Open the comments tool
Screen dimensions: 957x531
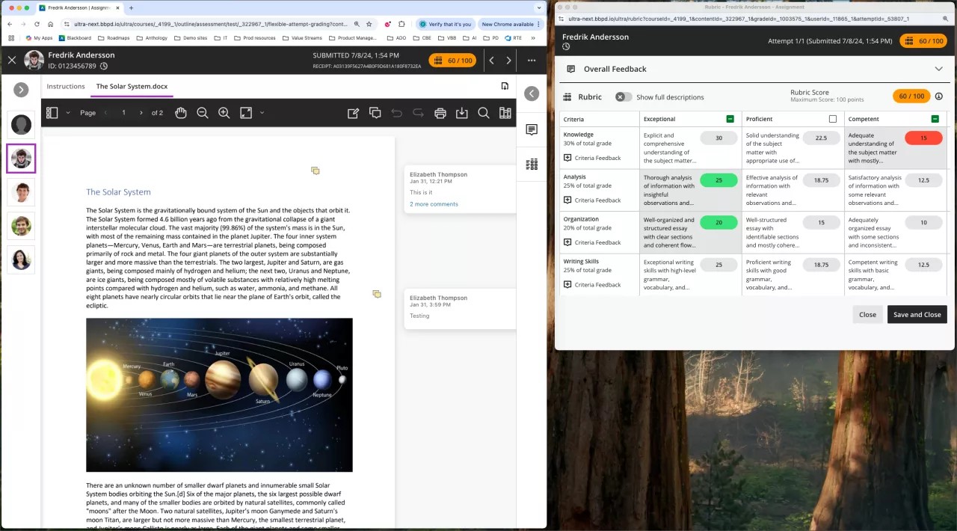(375, 112)
